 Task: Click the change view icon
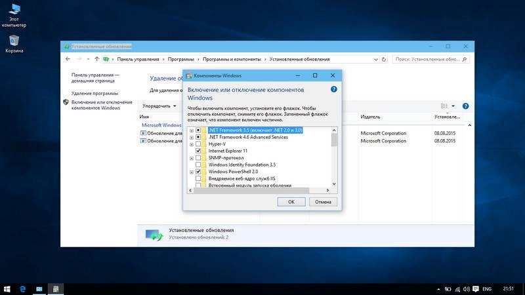(444, 106)
